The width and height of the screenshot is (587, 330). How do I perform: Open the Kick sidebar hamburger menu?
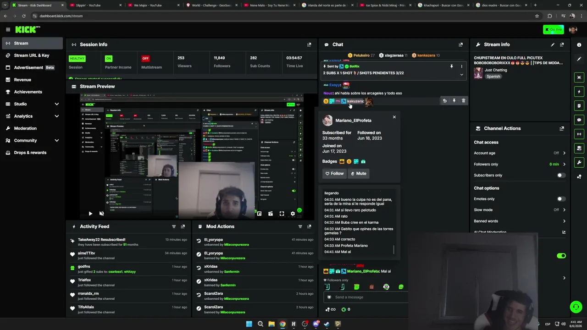(x=8, y=29)
